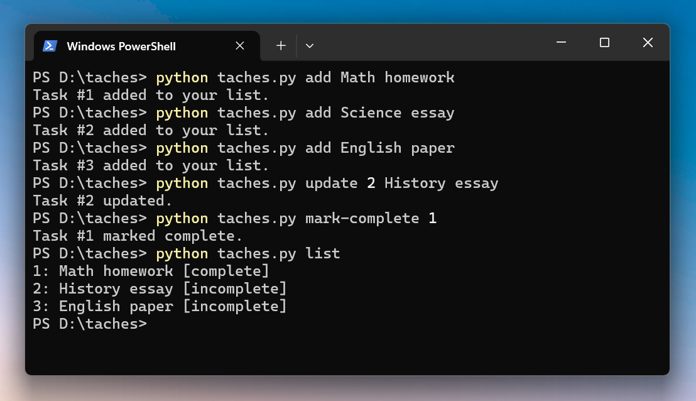Viewport: 696px width, 401px height.
Task: Maximize the terminal window
Action: 604,43
